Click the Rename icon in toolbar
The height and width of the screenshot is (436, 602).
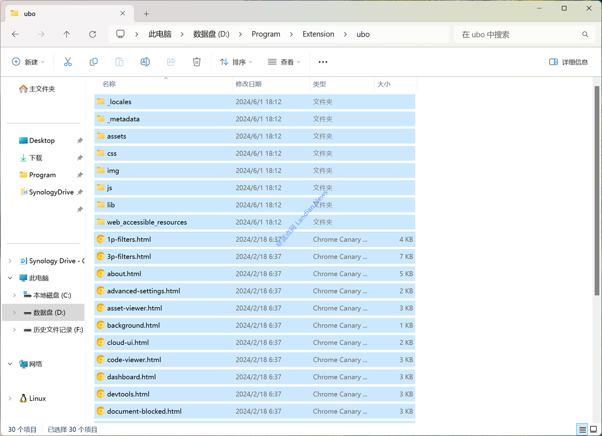(145, 62)
